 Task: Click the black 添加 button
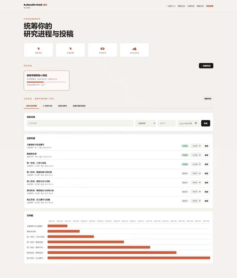206,123
